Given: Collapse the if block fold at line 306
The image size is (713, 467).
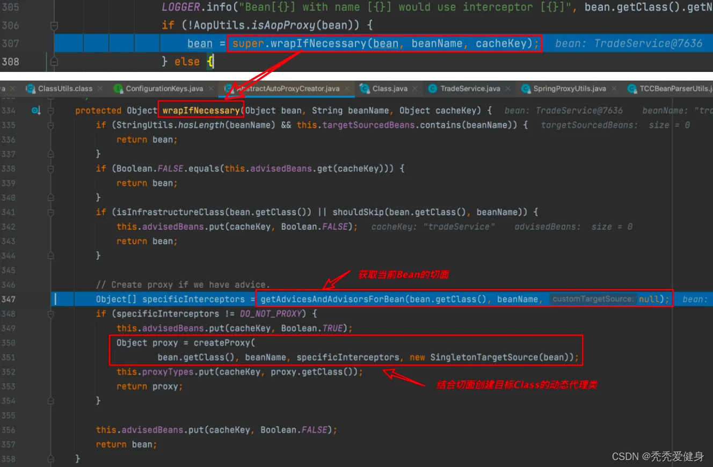Looking at the screenshot, I should (54, 25).
